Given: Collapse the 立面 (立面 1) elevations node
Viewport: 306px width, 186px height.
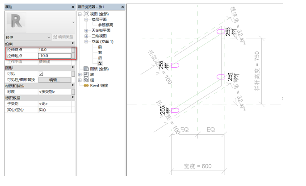Looking at the screenshot, I should point(86,41).
